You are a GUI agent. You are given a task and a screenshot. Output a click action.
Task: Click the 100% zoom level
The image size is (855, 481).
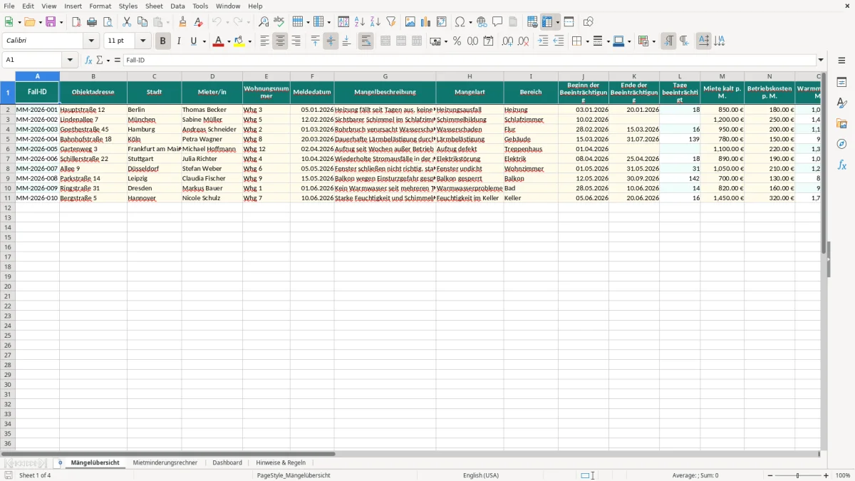[843, 475]
